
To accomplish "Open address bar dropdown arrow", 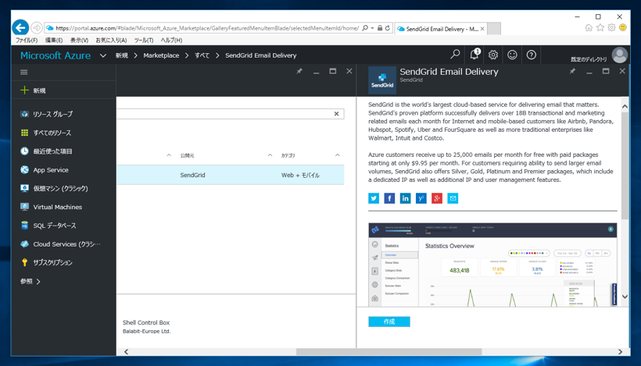I will [x=372, y=28].
